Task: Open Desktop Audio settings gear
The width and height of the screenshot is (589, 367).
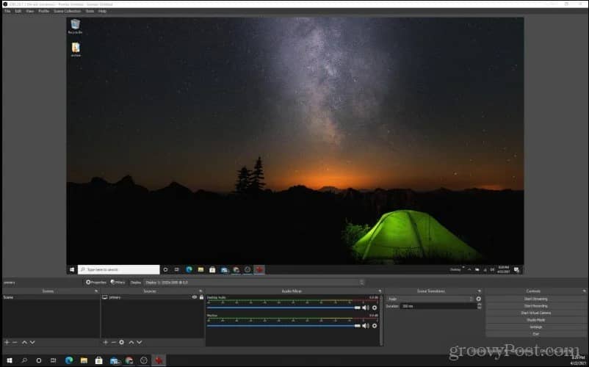Action: 375,308
